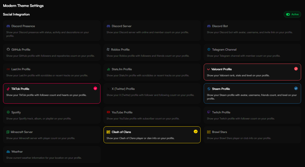Click the Spotify logo icon
The image size is (305, 167).
tap(8, 112)
